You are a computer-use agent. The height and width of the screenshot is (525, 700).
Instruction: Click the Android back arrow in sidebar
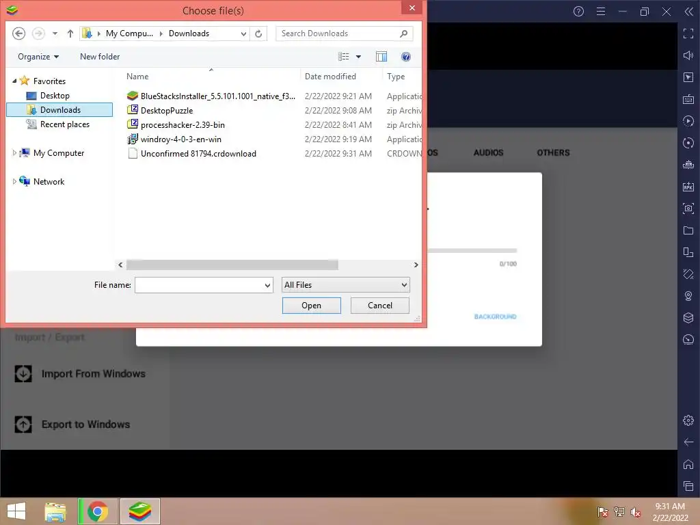pos(688,442)
